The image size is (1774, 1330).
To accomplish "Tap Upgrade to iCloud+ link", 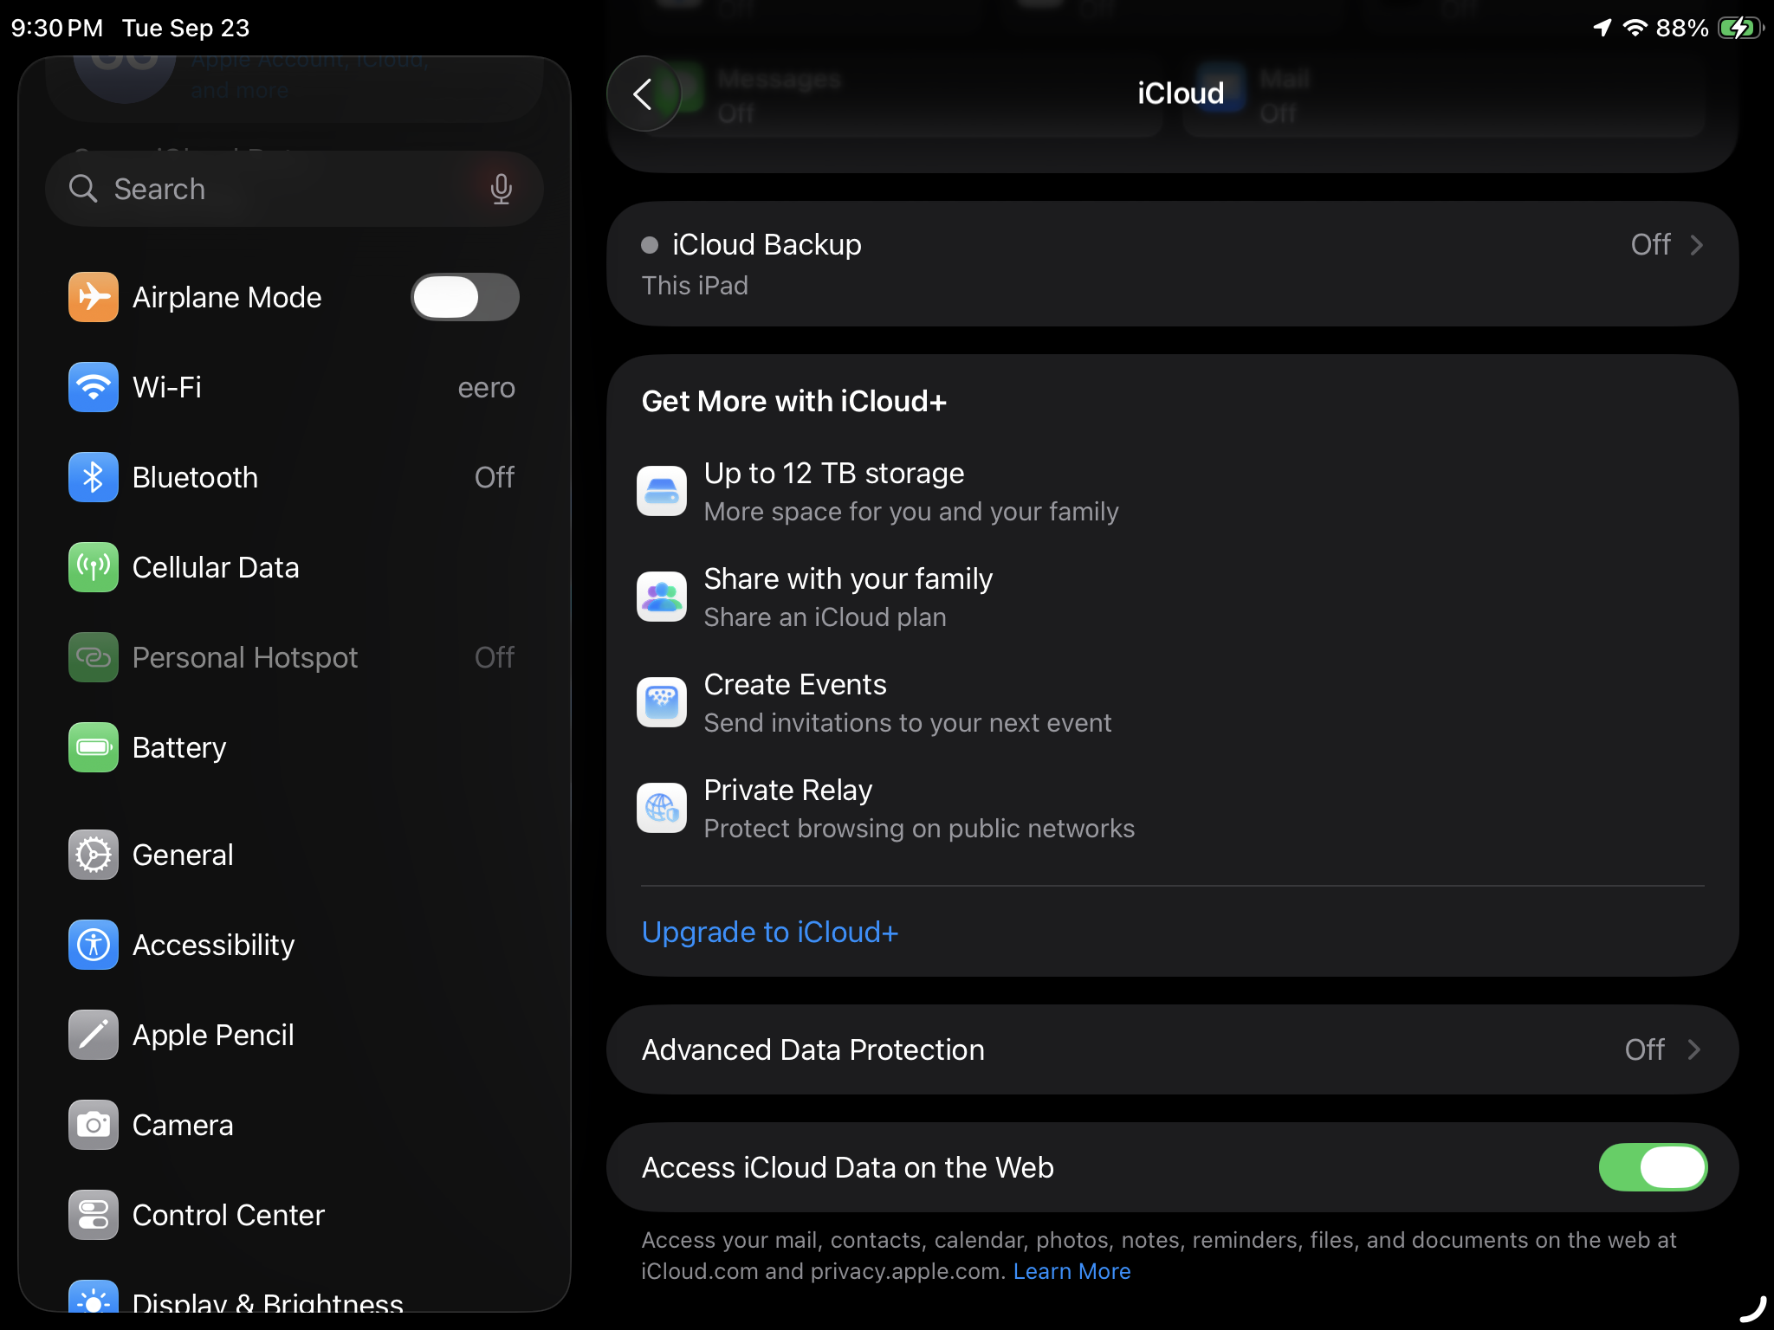I will pos(769,932).
